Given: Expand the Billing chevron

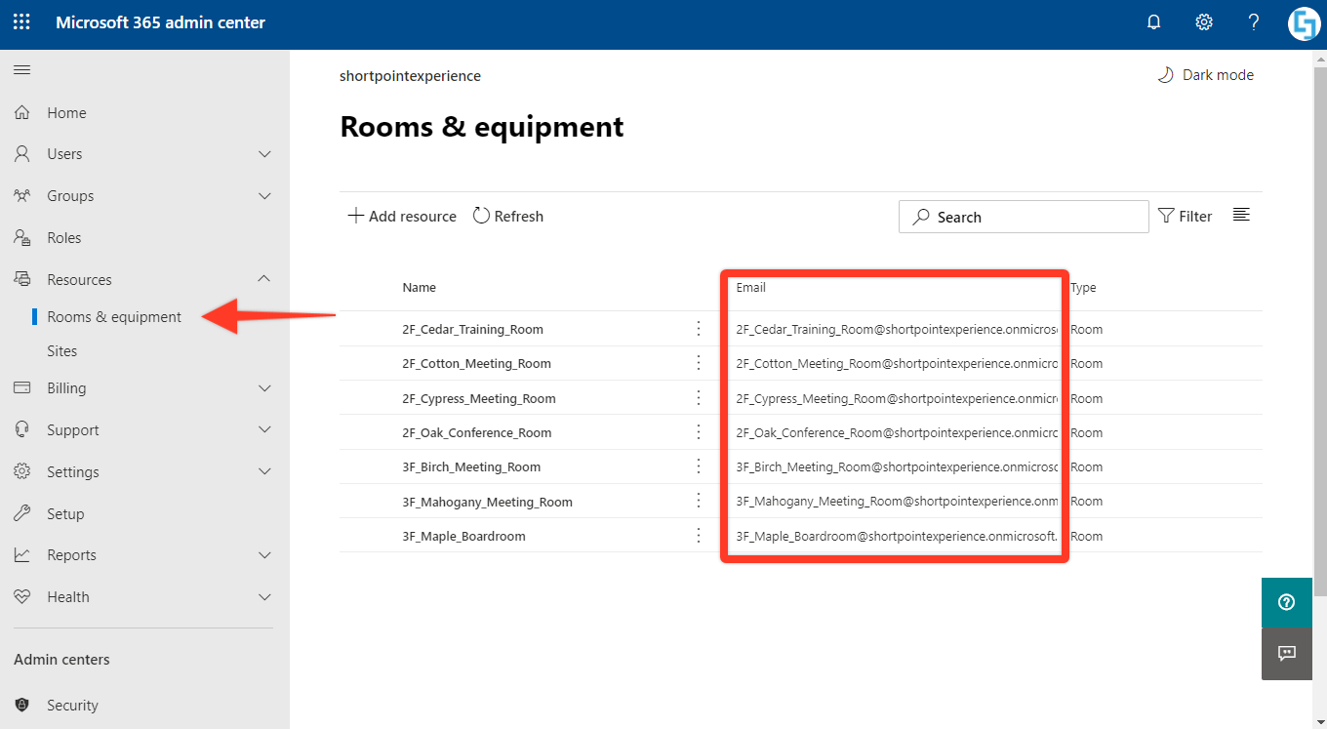Looking at the screenshot, I should (x=264, y=388).
